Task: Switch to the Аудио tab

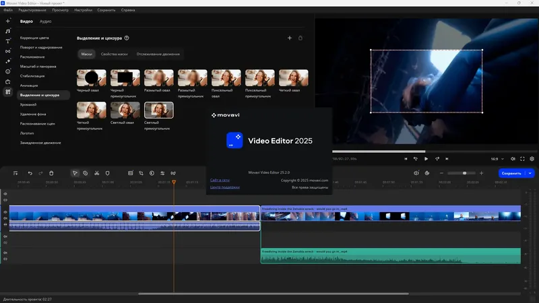Action: pos(45,22)
